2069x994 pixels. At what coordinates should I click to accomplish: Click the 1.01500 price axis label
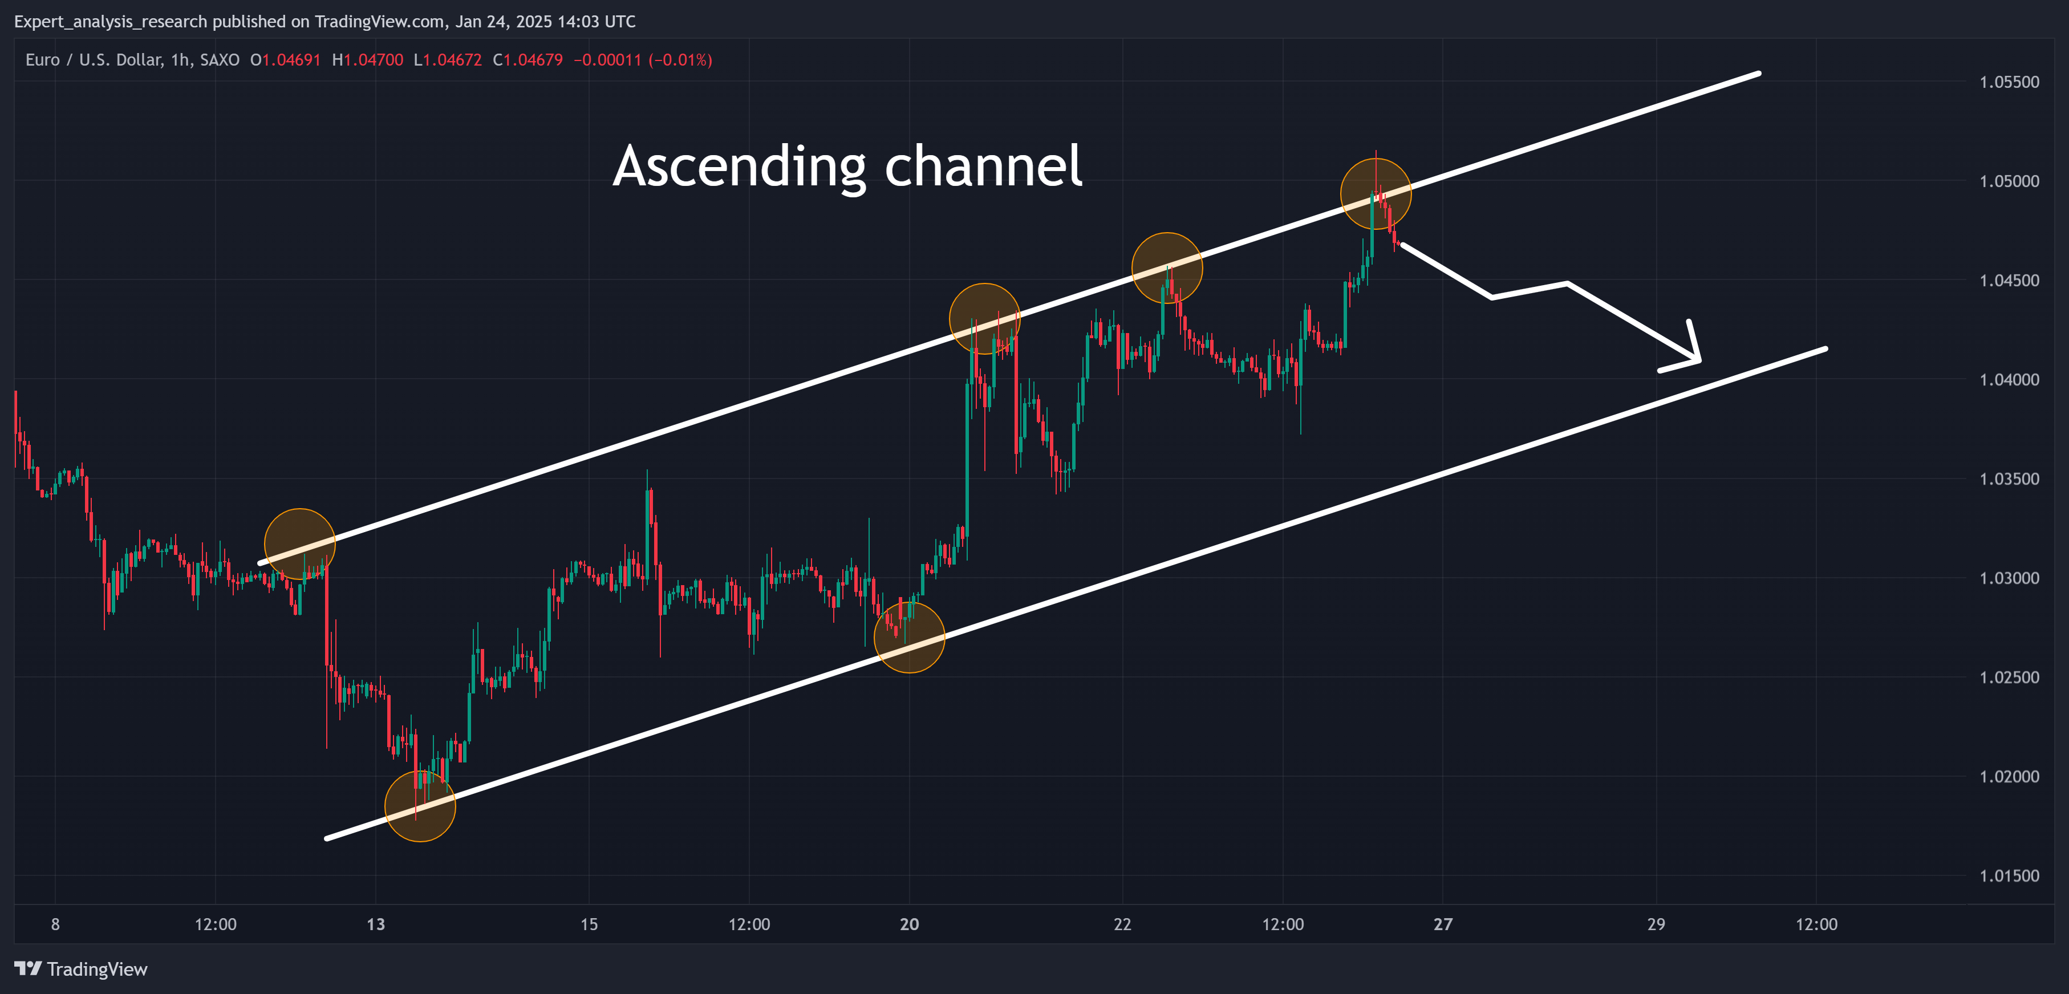(2009, 876)
